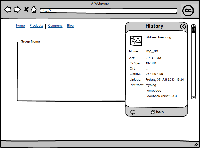
Task: Open the Products navigation link
Action: click(x=36, y=26)
